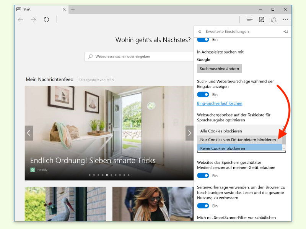Screen dimensions: 306x229
Task: Click Mein Nachrichtenfeed heading
Action: click(x=50, y=79)
